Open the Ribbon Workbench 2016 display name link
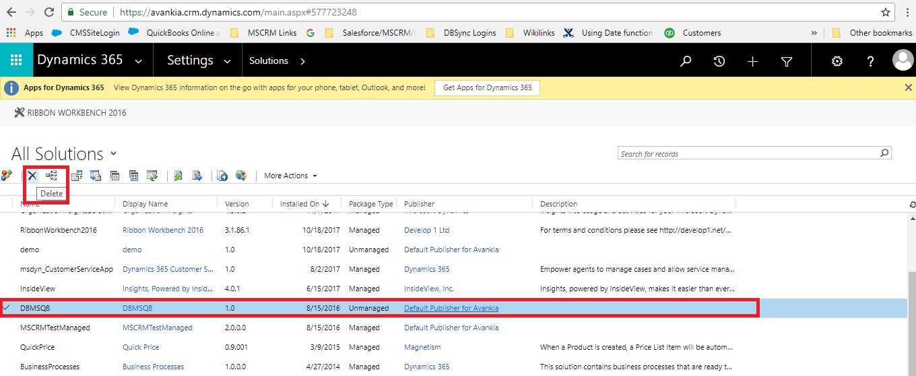The width and height of the screenshot is (916, 376). (162, 230)
